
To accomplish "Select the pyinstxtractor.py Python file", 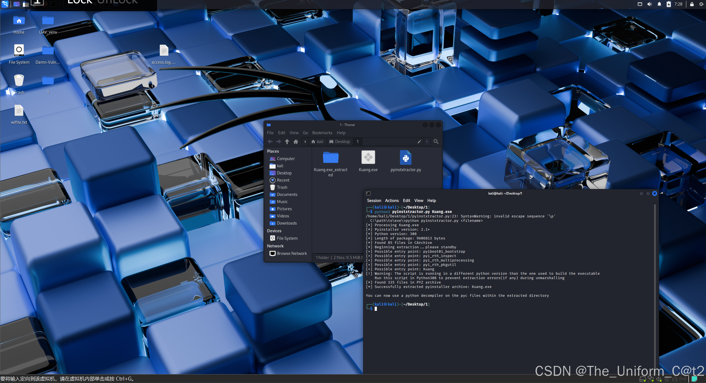I will point(406,158).
